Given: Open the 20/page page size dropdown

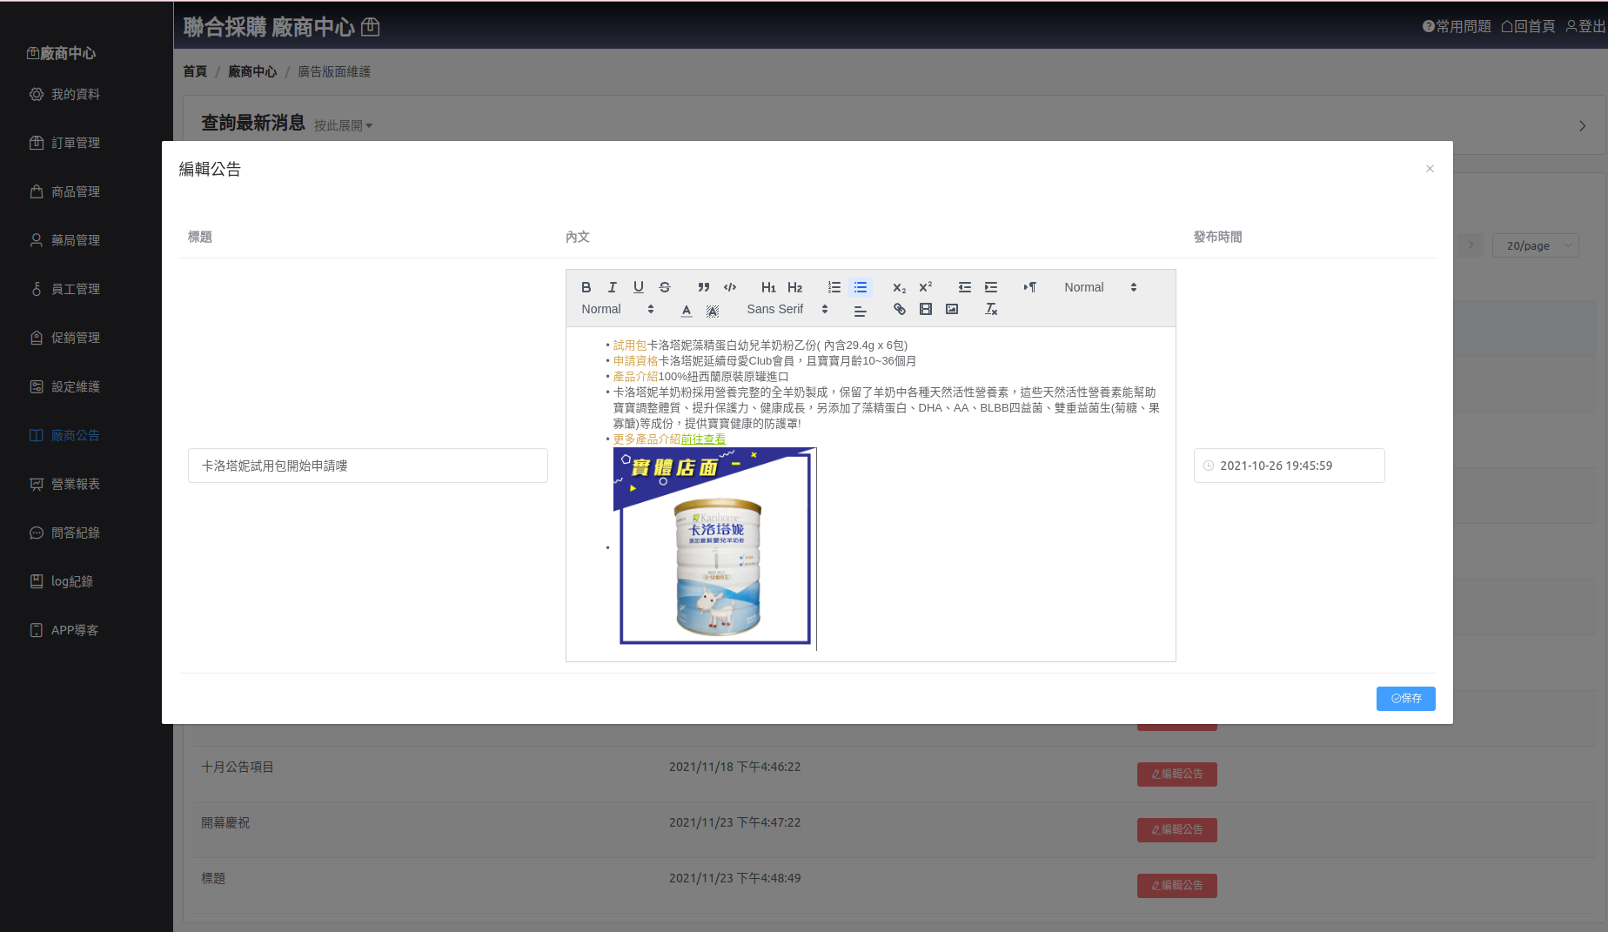Looking at the screenshot, I should pyautogui.click(x=1536, y=245).
